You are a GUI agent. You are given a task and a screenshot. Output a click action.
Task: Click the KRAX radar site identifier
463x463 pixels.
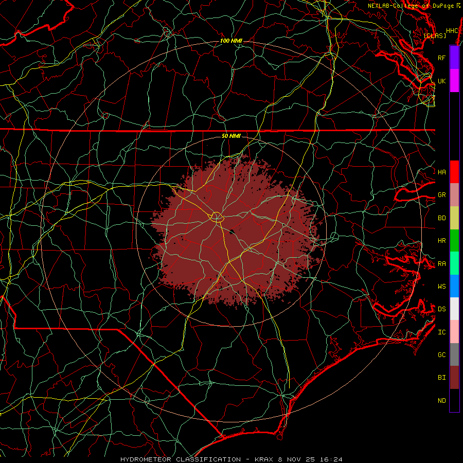(264, 459)
